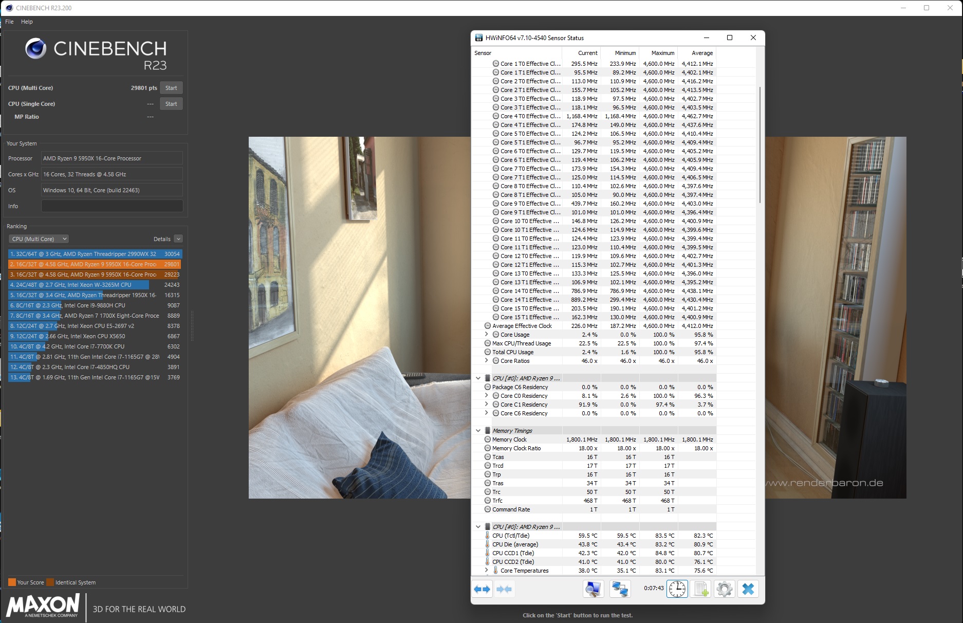Select the Intel Core i7-7700K ranking row
The image size is (963, 623).
[95, 346]
